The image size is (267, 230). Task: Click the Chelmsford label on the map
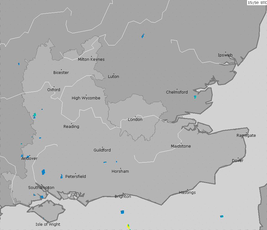177,92
